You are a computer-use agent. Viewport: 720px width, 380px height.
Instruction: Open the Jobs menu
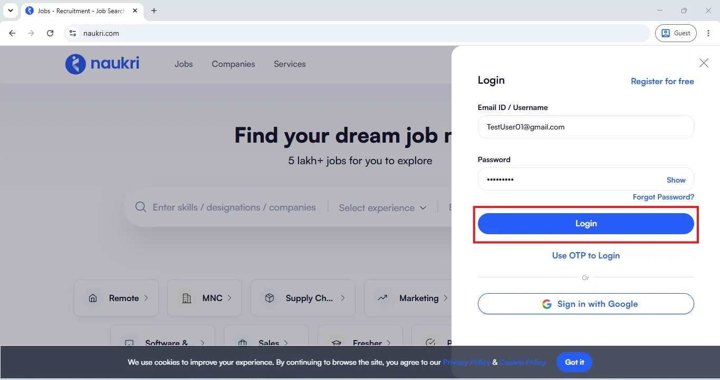[184, 64]
